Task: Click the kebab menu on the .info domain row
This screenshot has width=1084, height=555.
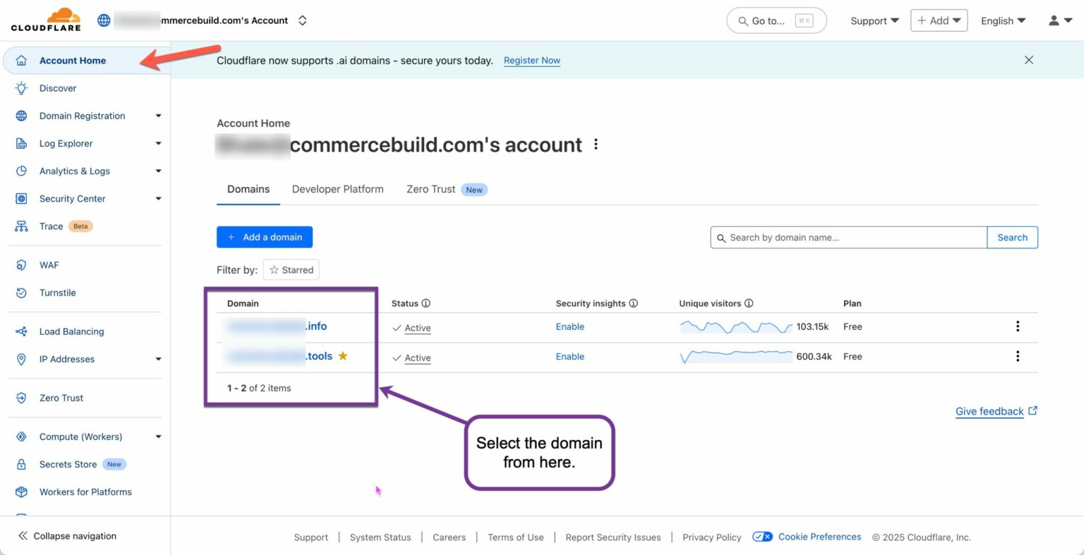Action: point(1017,326)
